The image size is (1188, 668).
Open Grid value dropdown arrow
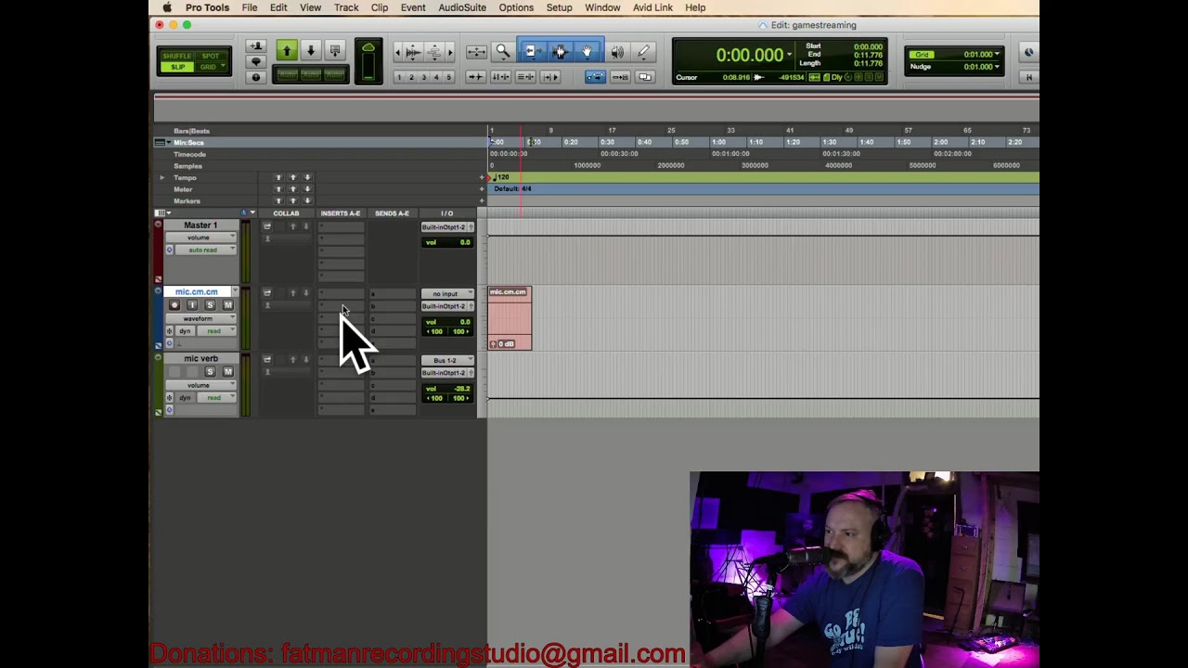click(x=997, y=54)
